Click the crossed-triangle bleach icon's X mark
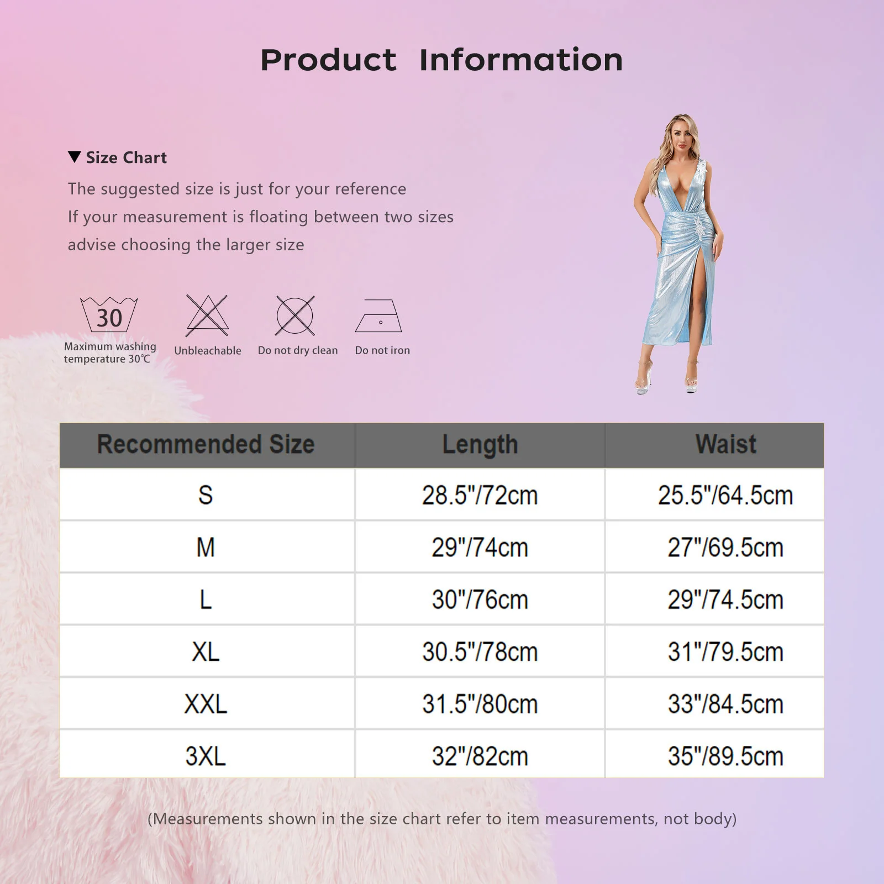The height and width of the screenshot is (884, 884). 208,314
